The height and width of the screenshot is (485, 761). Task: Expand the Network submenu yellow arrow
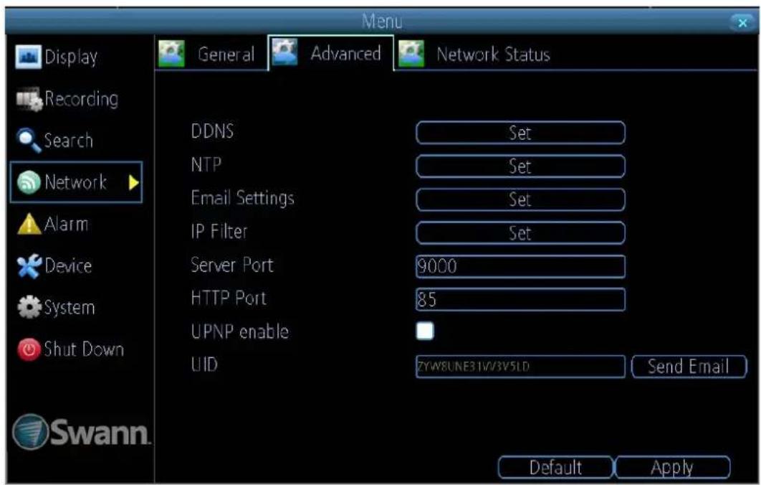coord(134,182)
